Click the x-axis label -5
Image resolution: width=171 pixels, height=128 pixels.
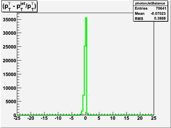[72, 118]
